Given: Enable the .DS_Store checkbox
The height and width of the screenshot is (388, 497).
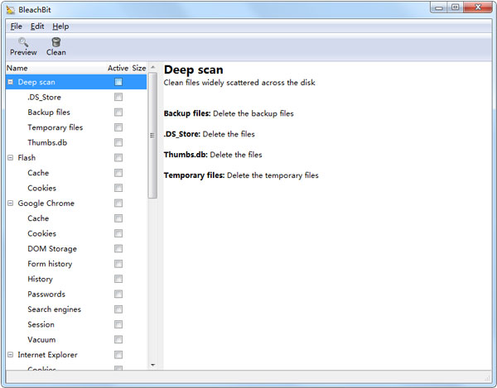Looking at the screenshot, I should (118, 97).
